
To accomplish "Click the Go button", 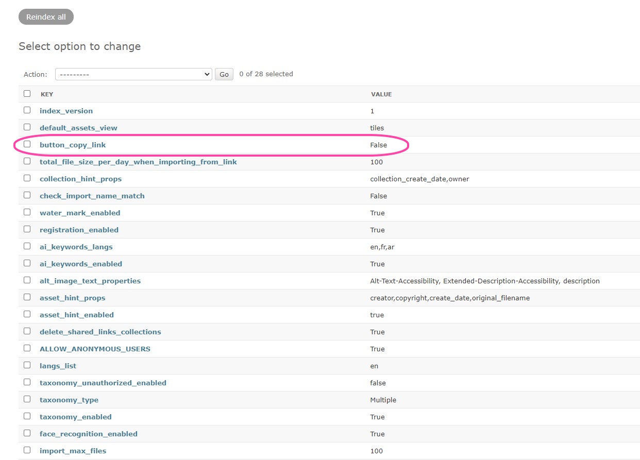I will pyautogui.click(x=224, y=74).
